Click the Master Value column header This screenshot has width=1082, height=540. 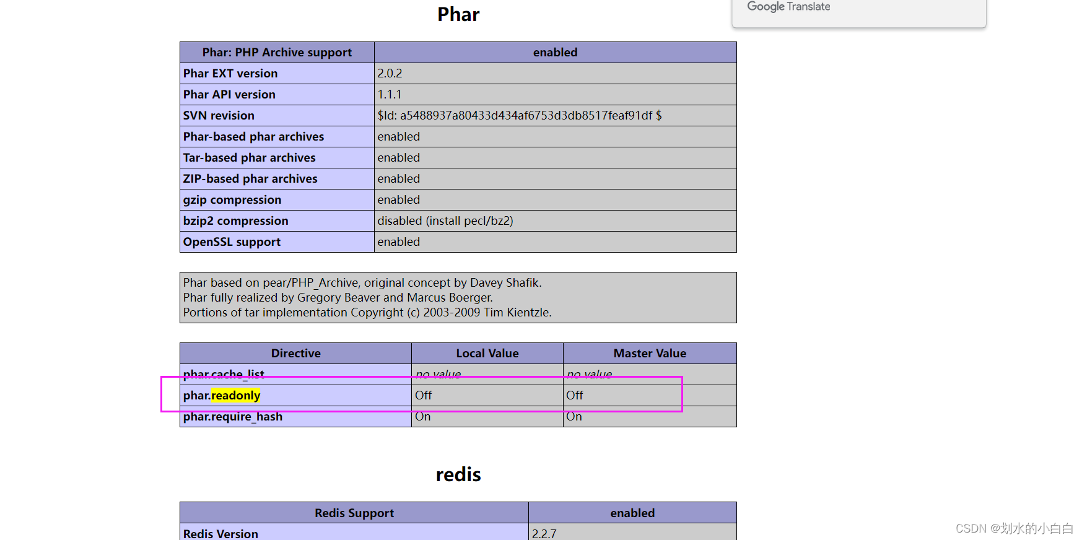pos(650,354)
